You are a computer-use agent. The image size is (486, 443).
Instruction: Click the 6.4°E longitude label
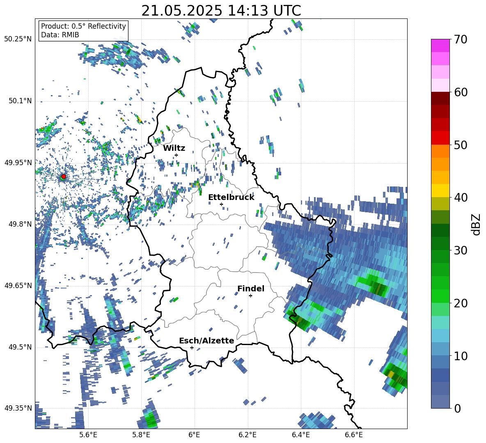pos(301,435)
